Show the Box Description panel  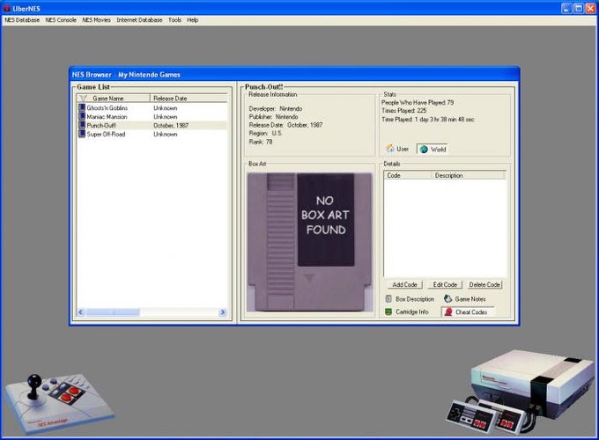coord(410,299)
